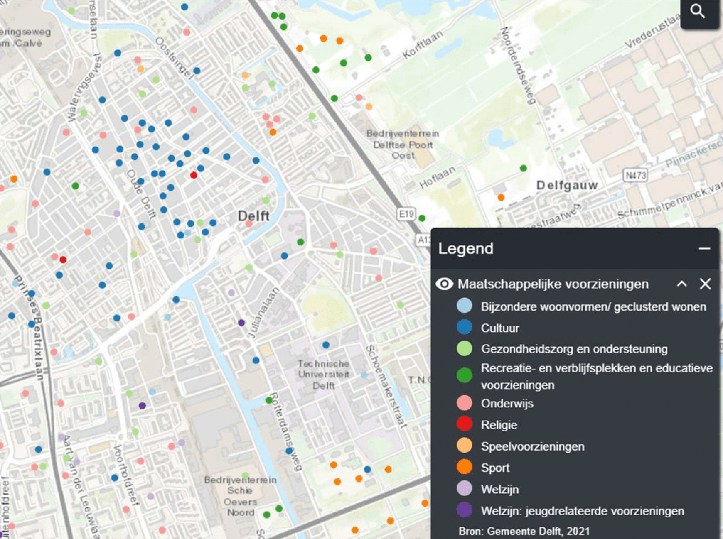The image size is (723, 539).
Task: Select 'Religie' legend label
Action: click(499, 425)
